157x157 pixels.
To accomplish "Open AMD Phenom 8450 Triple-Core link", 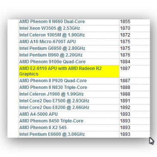I will point(51,121).
